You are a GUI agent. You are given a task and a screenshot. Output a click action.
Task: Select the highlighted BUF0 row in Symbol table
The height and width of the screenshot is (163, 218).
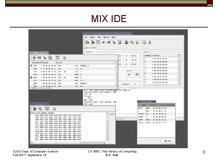point(156,105)
